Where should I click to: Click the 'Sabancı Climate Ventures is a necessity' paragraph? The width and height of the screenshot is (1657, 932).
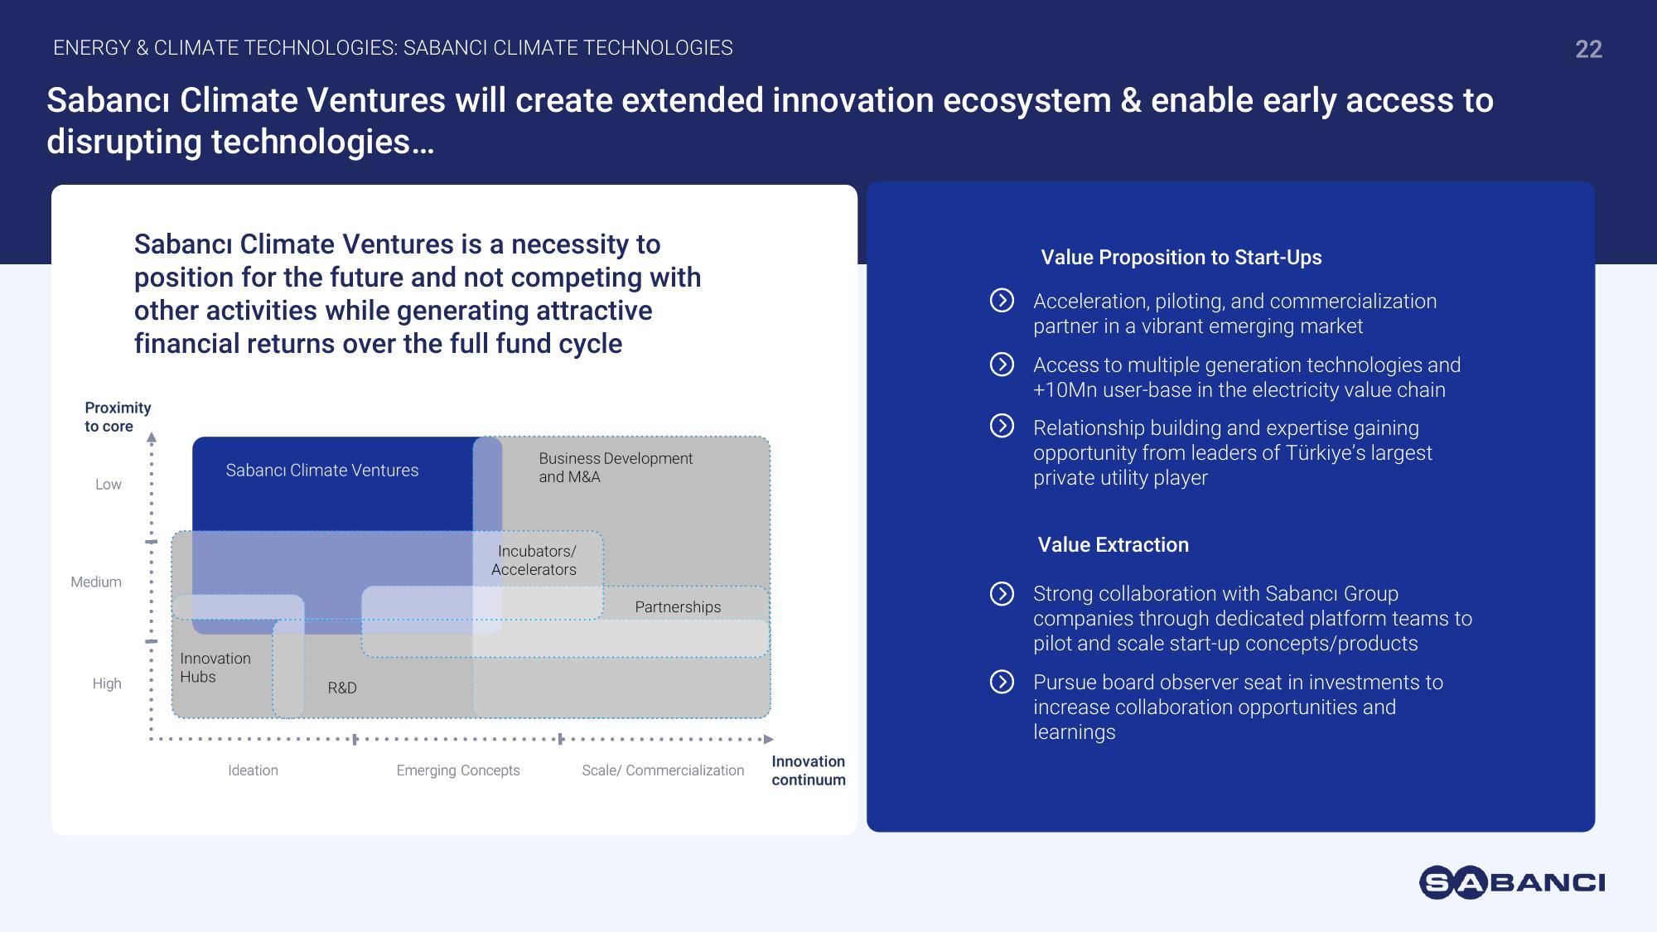418,294
